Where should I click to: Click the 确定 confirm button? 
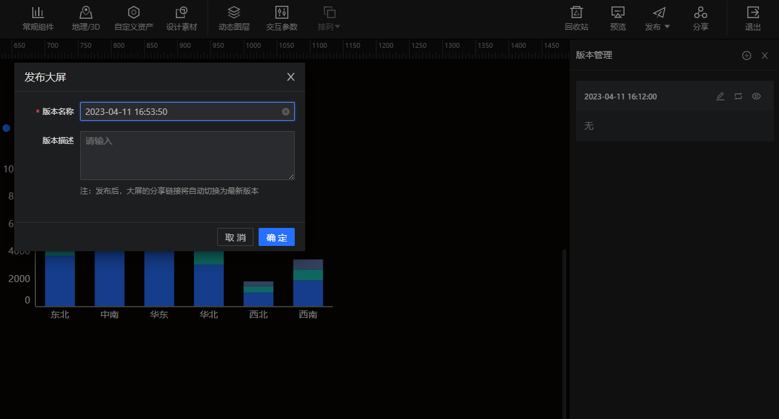[x=277, y=237]
